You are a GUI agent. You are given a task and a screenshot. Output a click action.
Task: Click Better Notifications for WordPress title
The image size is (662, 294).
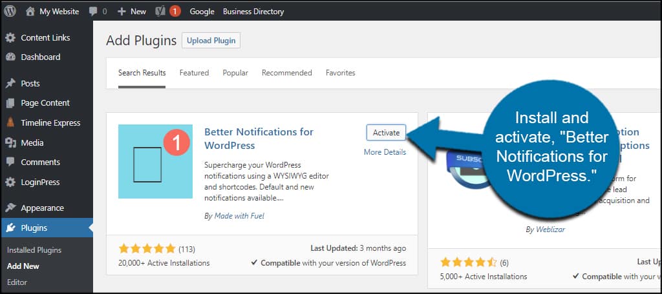(259, 139)
